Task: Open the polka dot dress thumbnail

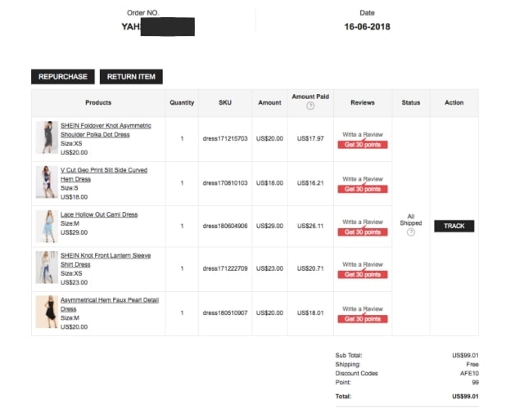Action: (x=46, y=137)
